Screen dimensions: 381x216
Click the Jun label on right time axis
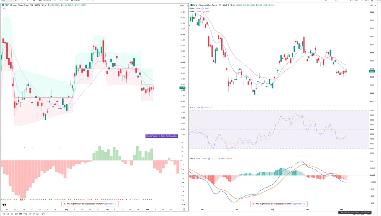point(202,209)
